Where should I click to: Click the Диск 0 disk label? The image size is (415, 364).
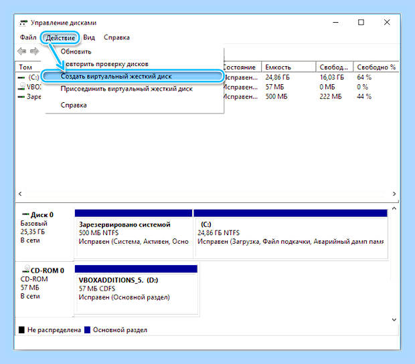41,214
